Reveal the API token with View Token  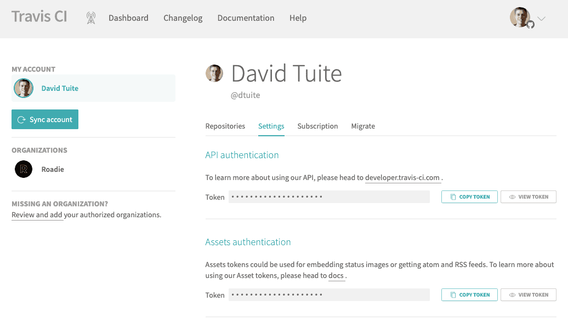click(x=528, y=197)
